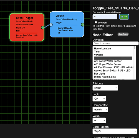139x138 pixels.
Task: Open the Logic dropdown showing OR
Action: 99,99
